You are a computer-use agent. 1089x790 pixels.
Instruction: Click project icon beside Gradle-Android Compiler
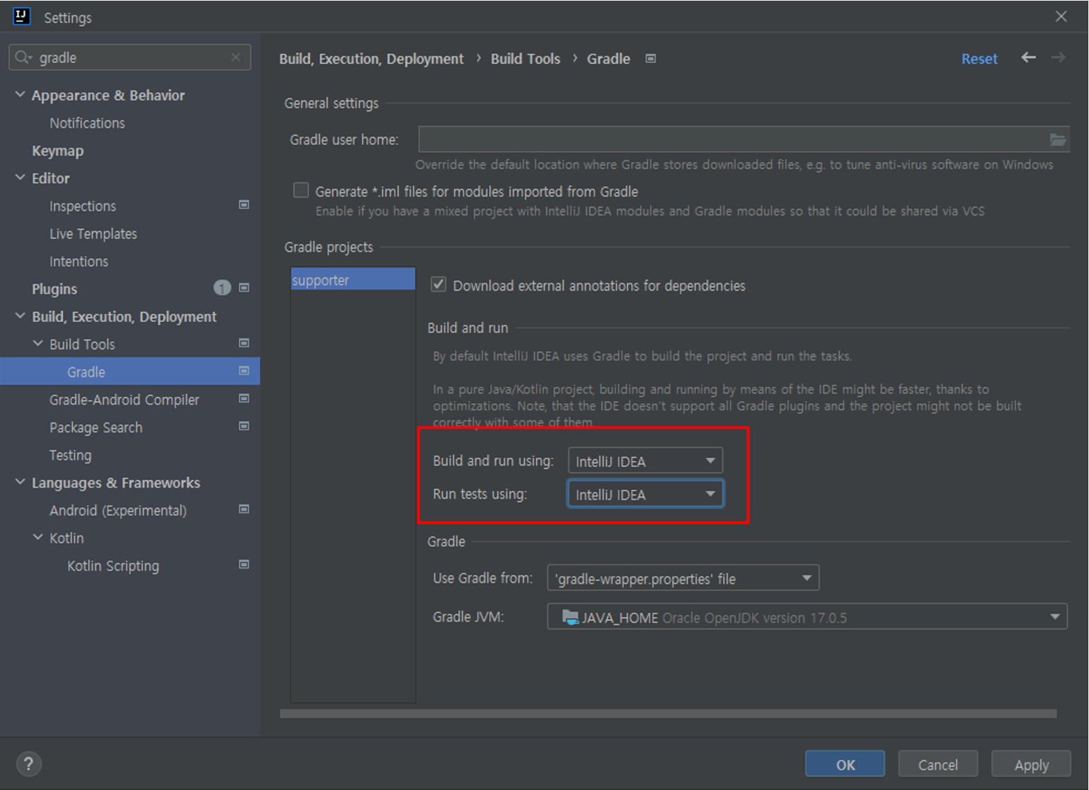point(244,399)
